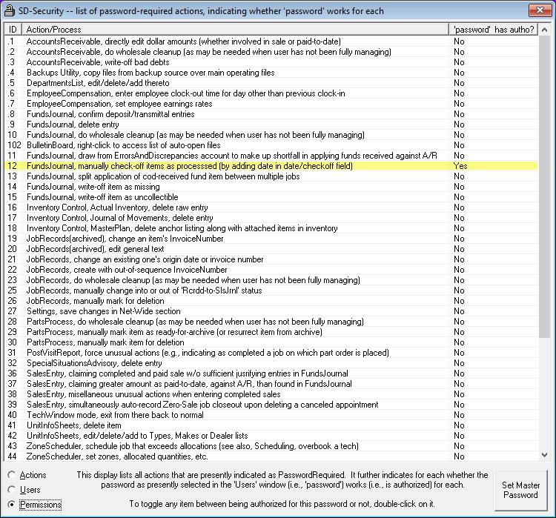The height and width of the screenshot is (518, 556).
Task: Select the Permissions radio button
Action: (11, 505)
